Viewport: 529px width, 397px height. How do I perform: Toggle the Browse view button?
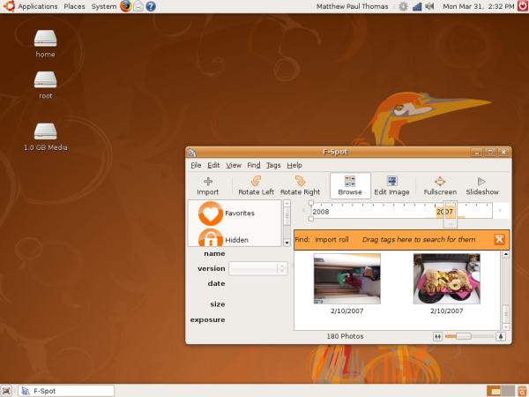[350, 185]
